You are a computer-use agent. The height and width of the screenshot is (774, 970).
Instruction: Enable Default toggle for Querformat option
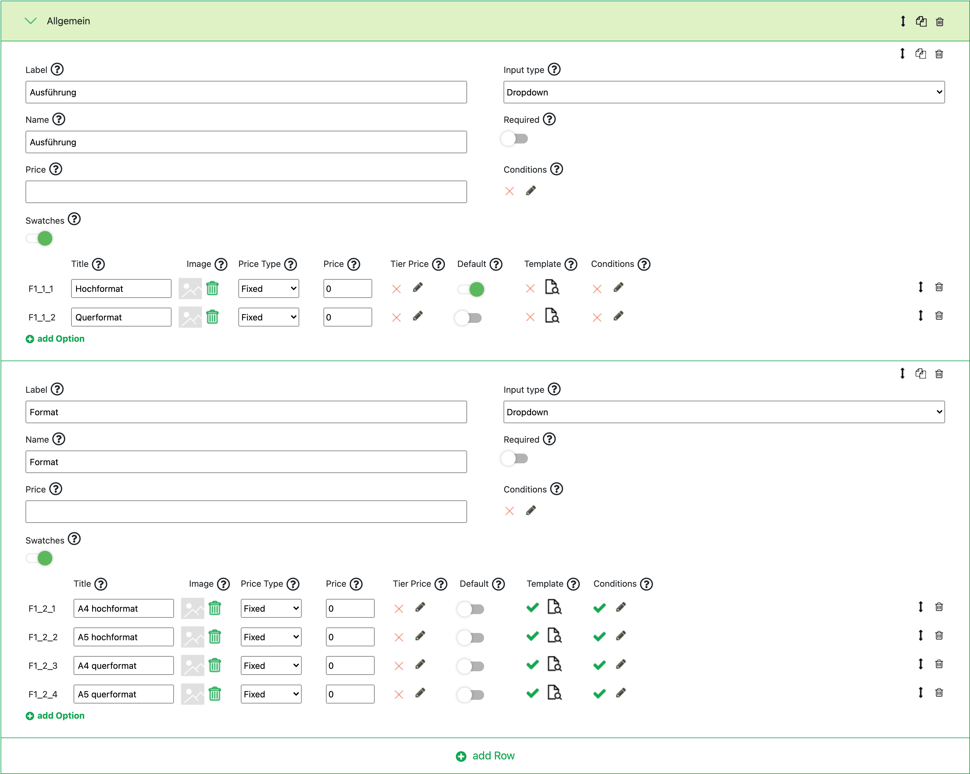(x=468, y=318)
